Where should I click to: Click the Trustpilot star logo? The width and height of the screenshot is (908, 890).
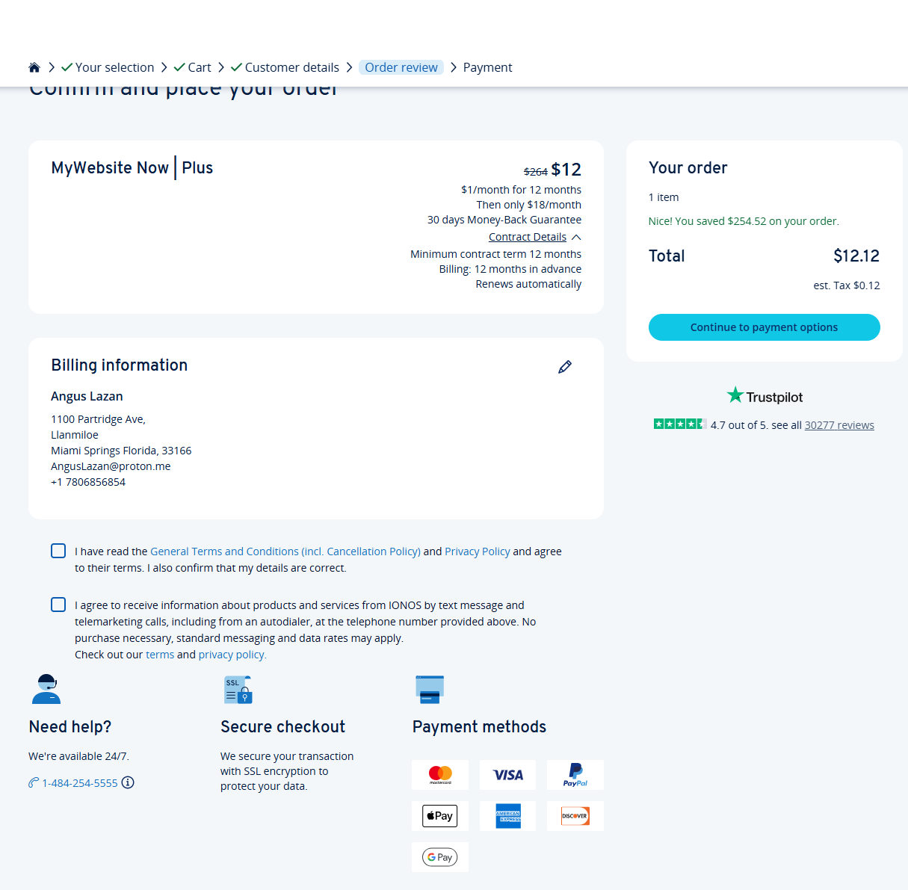pyautogui.click(x=765, y=396)
